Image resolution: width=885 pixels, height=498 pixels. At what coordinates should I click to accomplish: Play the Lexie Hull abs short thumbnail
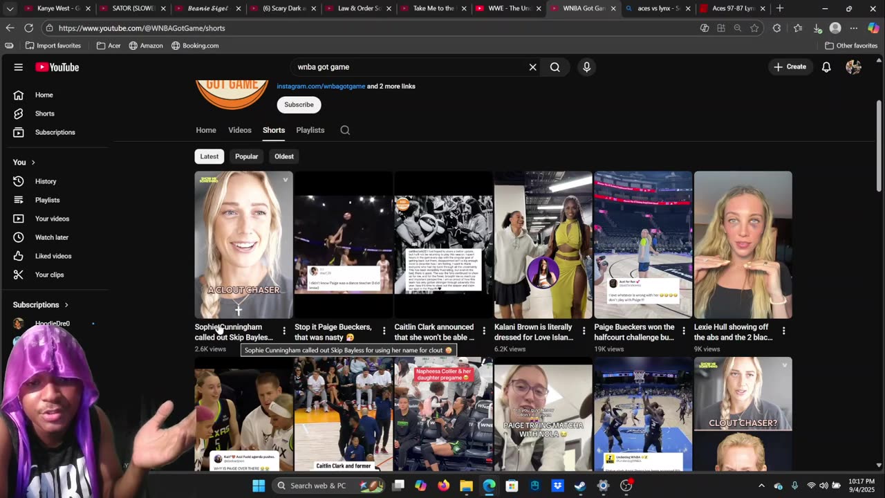[743, 245]
